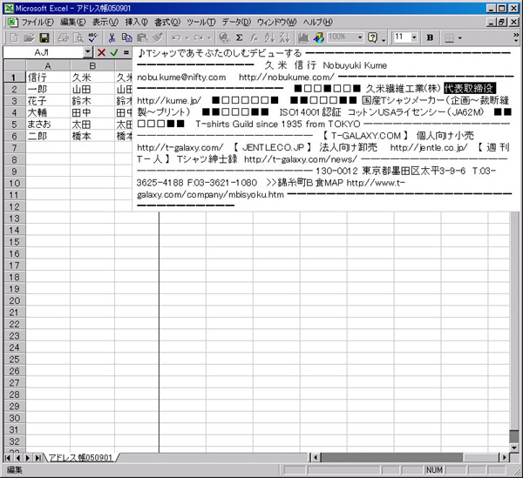
Task: Open the Chart Wizard icon
Action: pyautogui.click(x=303, y=37)
